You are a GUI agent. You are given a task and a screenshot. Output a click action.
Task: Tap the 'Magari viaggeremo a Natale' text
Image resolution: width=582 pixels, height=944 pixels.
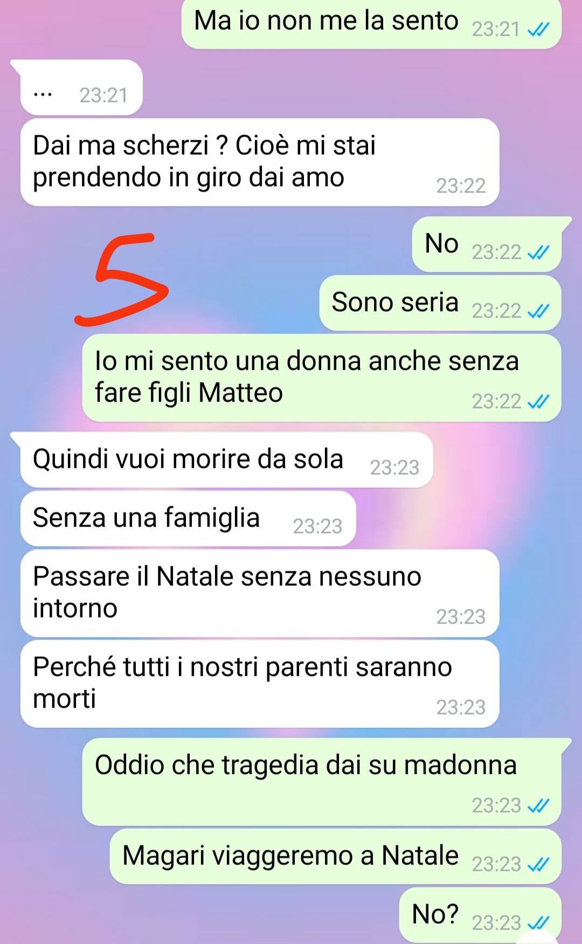290,856
